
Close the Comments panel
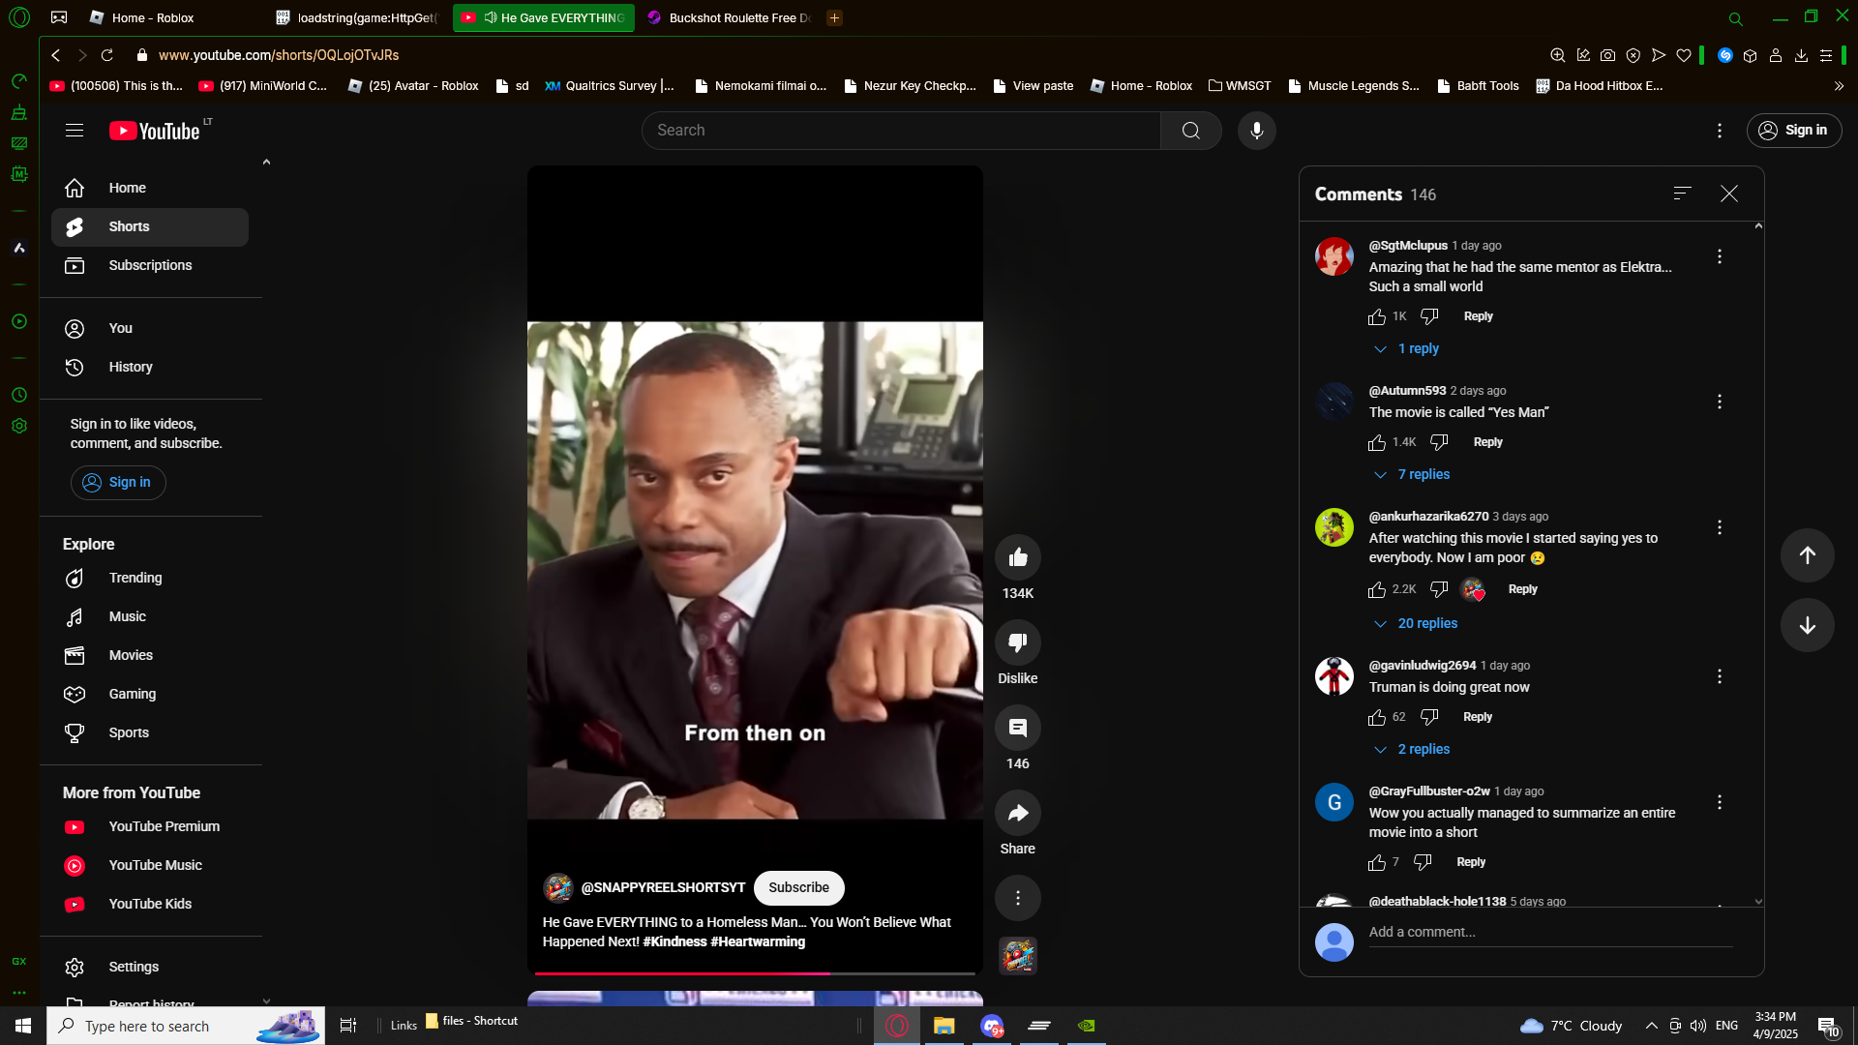click(x=1728, y=194)
